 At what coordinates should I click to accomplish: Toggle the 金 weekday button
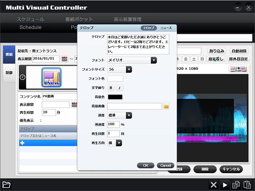pos(186,59)
